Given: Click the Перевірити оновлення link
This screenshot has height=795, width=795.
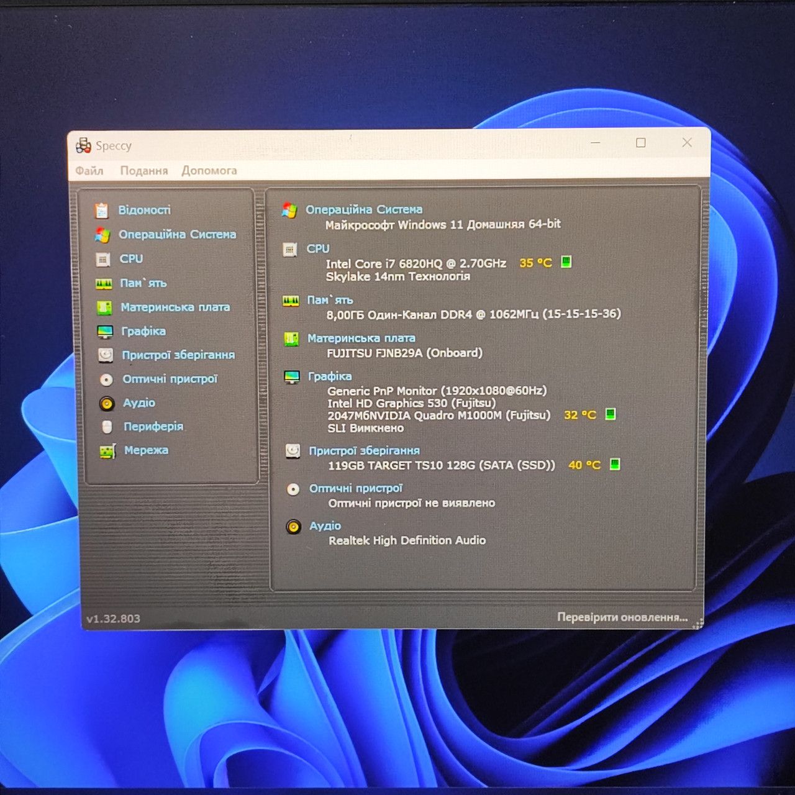Looking at the screenshot, I should click(x=622, y=617).
